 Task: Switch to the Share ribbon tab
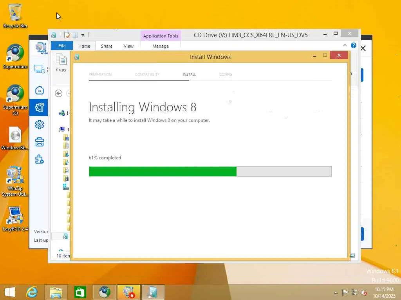pos(107,46)
